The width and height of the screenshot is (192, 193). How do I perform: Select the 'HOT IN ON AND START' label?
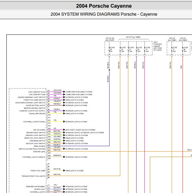click(x=110, y=39)
